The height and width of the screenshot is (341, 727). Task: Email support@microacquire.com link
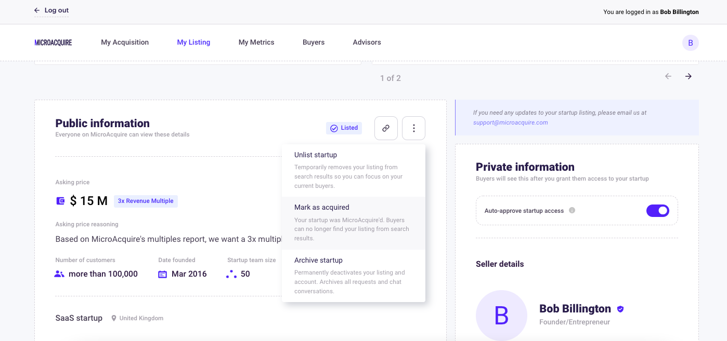(511, 122)
